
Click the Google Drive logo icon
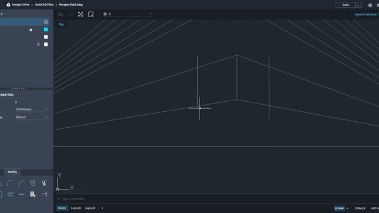(x=8, y=5)
